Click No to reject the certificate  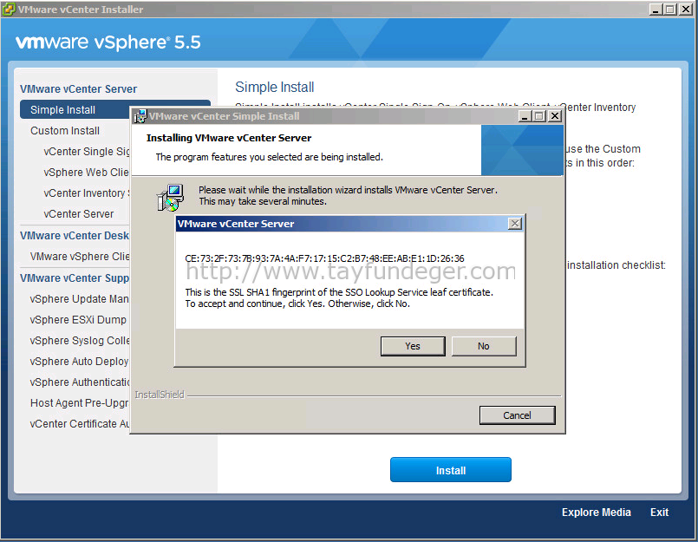(x=484, y=346)
